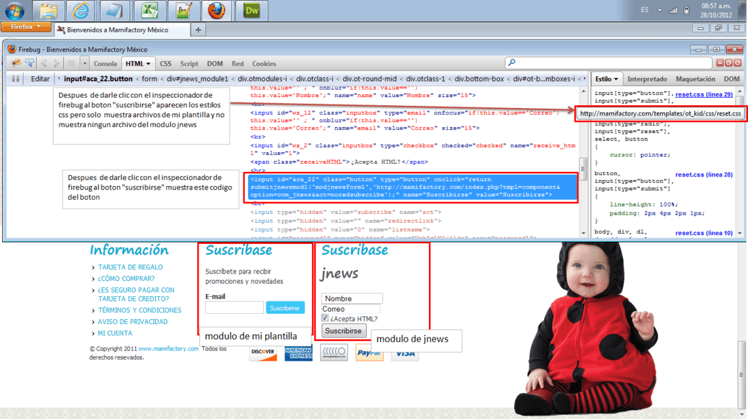This screenshot has width=748, height=419.
Task: Select div#jnews_module1 in the breadcrumb
Action: 197,79
